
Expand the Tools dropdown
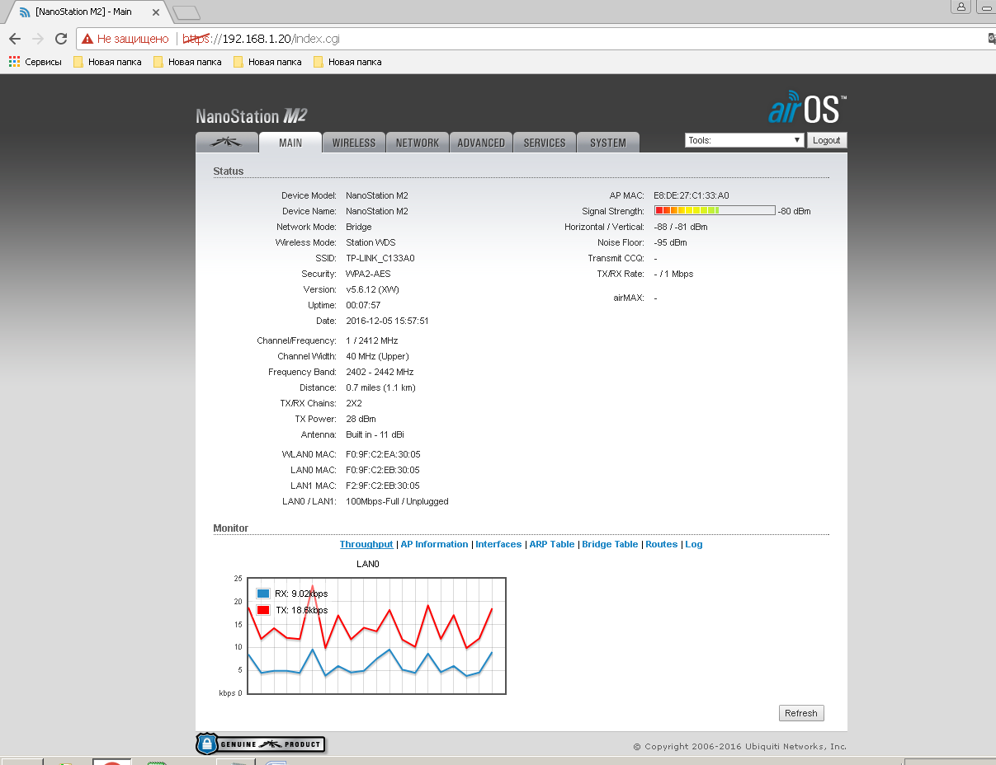pos(744,140)
